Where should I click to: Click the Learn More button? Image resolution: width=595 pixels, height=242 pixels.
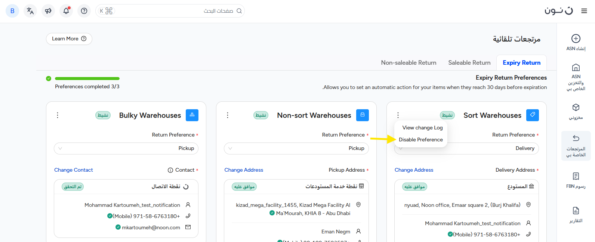tap(69, 39)
